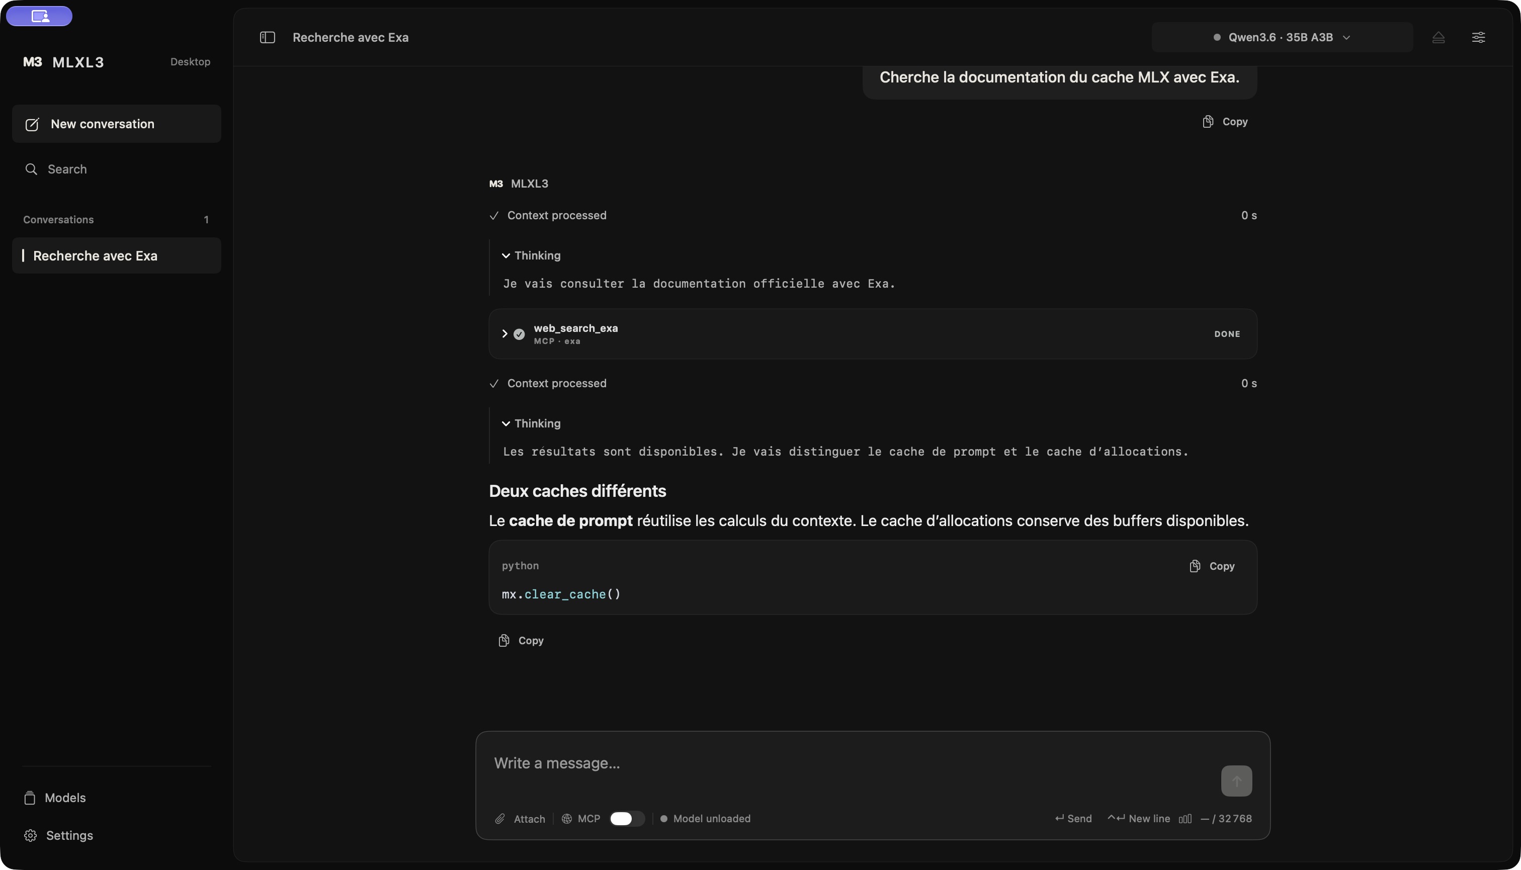This screenshot has width=1521, height=870.
Task: Click the purple screen-sharing pill icon
Action: 39,16
